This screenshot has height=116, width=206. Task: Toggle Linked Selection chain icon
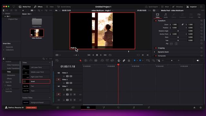(x=124, y=61)
